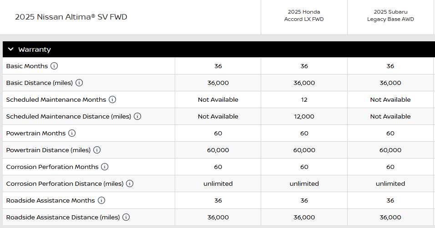Screen dimensions: 435x228
Task: Click the Basic Months row label
Action: [x=27, y=66]
